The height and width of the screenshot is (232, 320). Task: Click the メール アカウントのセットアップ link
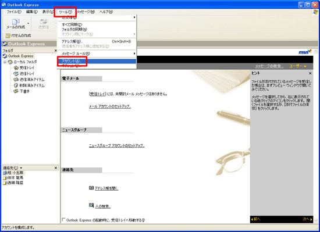[110, 106]
